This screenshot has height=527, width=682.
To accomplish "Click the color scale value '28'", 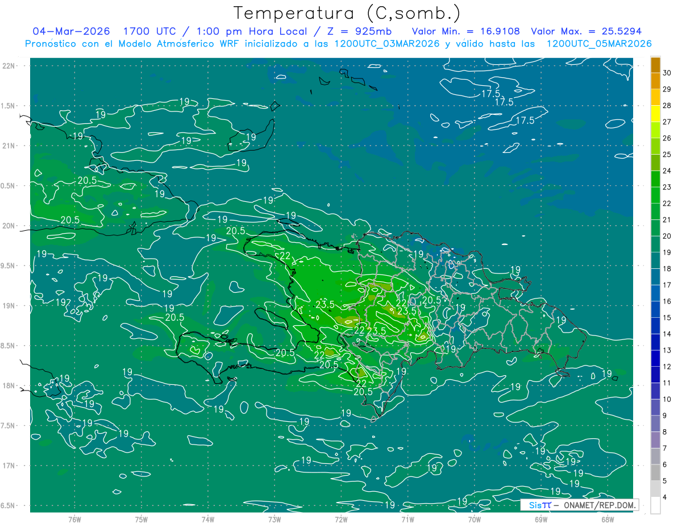I will click(x=668, y=106).
